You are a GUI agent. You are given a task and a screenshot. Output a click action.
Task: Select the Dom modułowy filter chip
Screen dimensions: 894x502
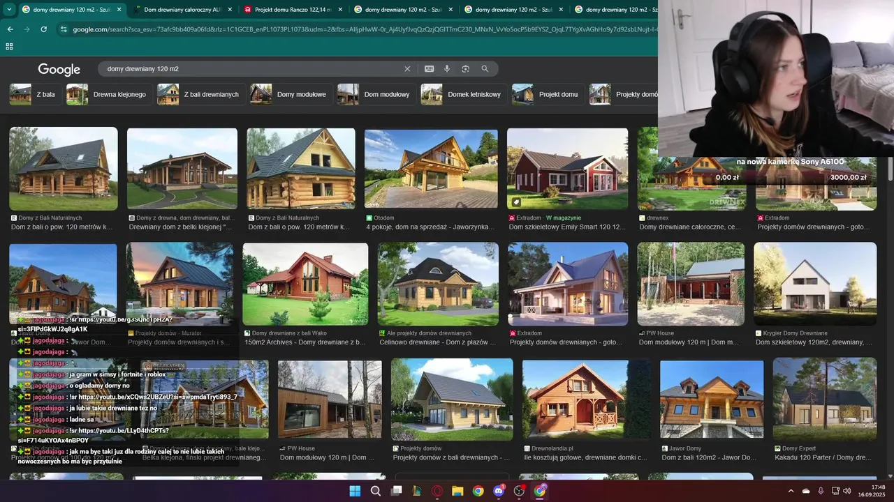coord(376,94)
